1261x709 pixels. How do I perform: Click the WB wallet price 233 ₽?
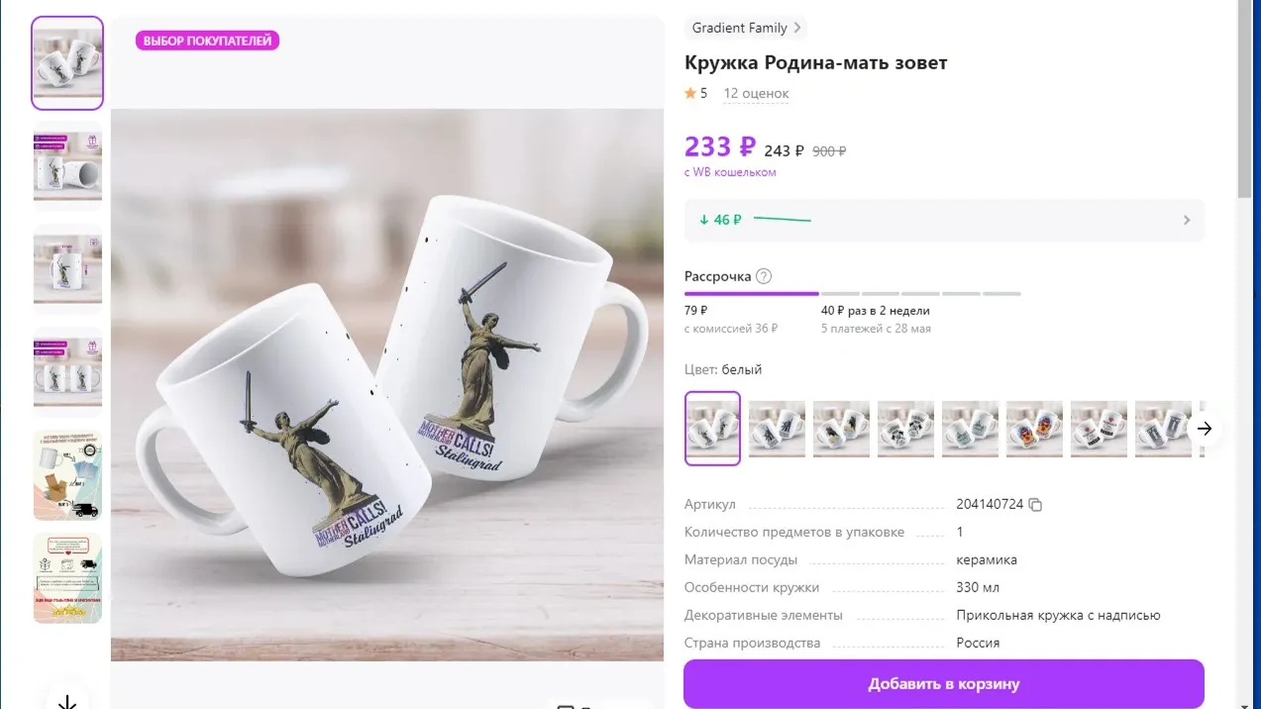720,148
